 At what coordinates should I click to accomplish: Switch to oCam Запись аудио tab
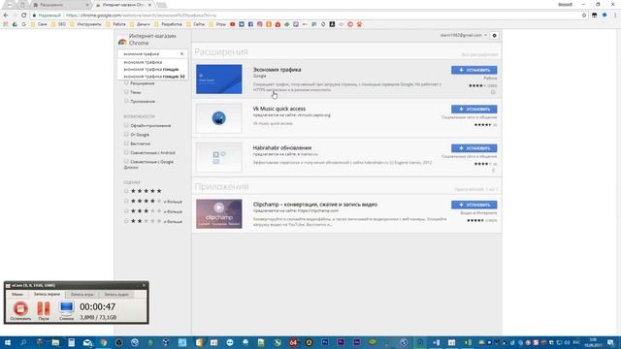pyautogui.click(x=116, y=295)
